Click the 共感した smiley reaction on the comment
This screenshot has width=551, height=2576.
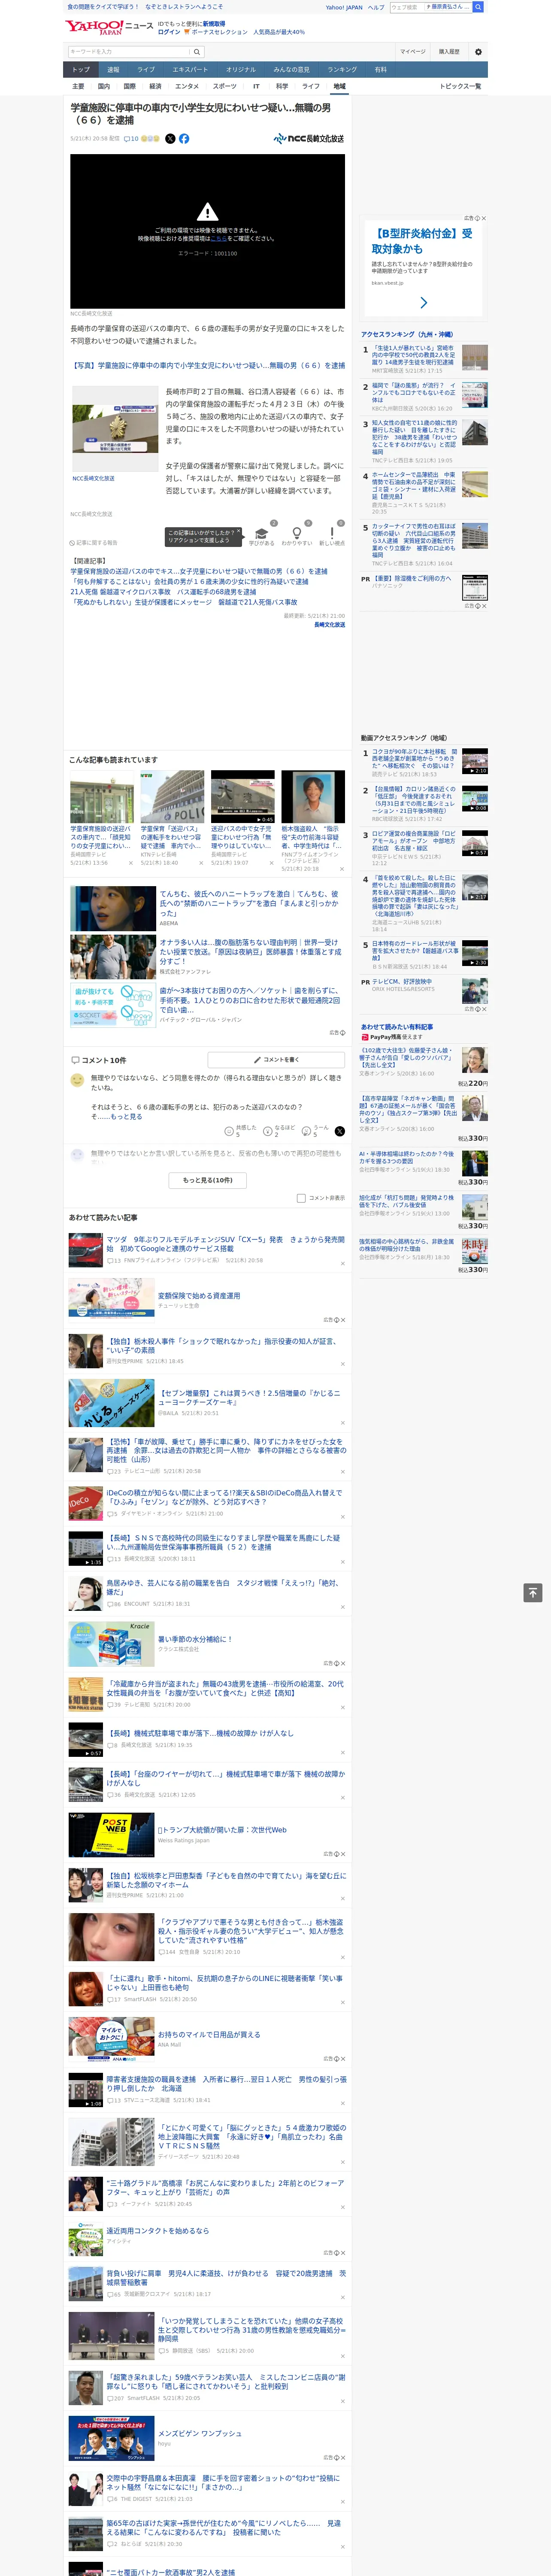click(229, 1131)
